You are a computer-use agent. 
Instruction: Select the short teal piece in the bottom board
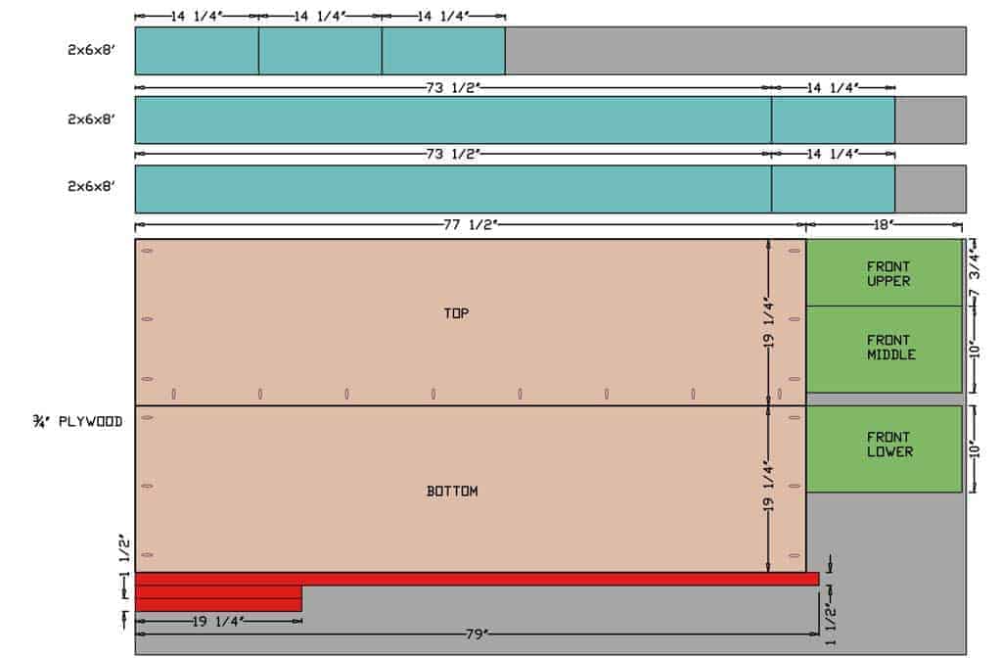click(833, 189)
